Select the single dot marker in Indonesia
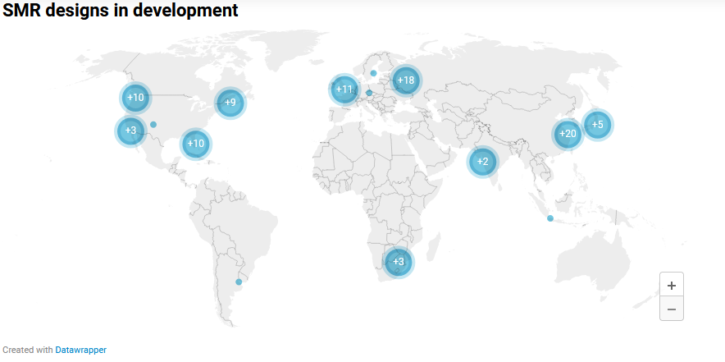 (x=550, y=218)
